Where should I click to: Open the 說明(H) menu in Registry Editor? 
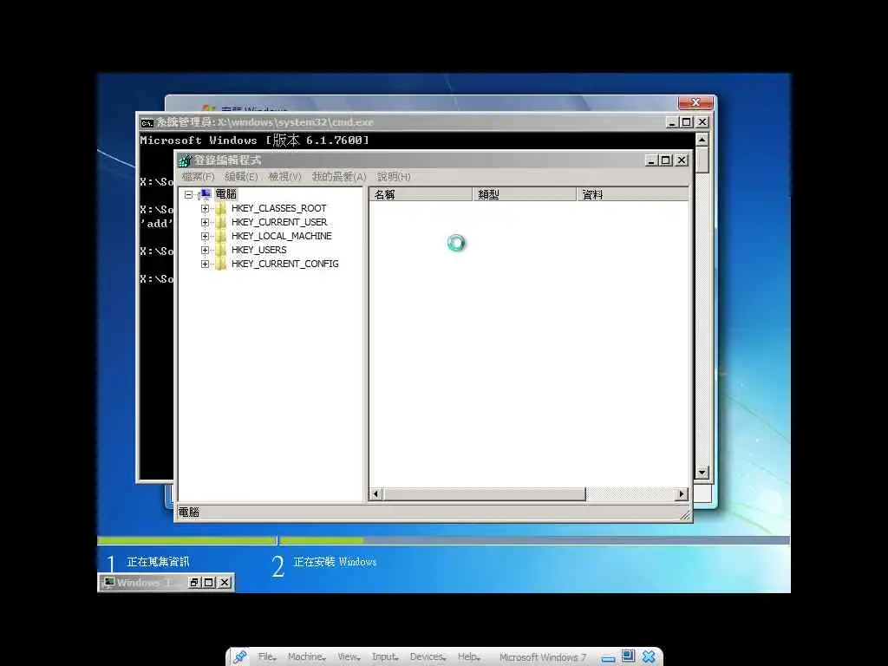pyautogui.click(x=394, y=177)
